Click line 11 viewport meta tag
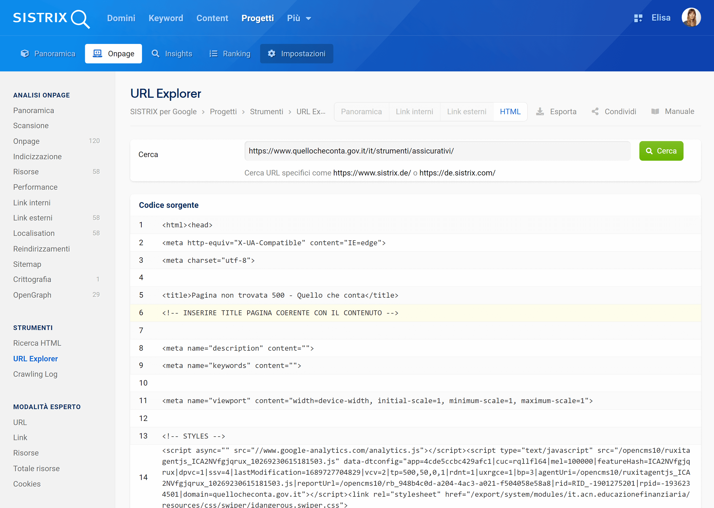 pos(415,401)
